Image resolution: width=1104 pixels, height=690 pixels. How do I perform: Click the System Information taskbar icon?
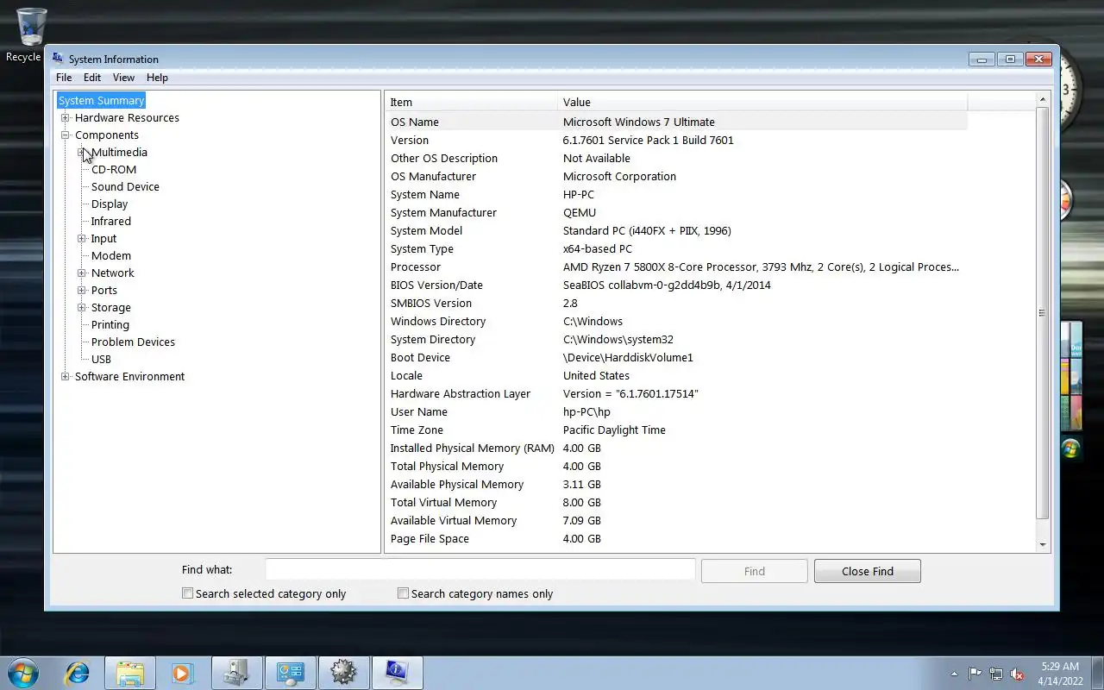tap(397, 673)
